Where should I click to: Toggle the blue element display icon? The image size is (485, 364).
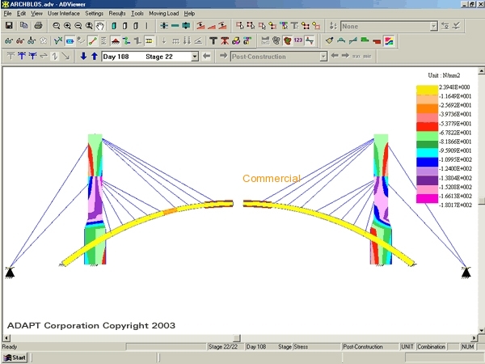[x=70, y=40]
